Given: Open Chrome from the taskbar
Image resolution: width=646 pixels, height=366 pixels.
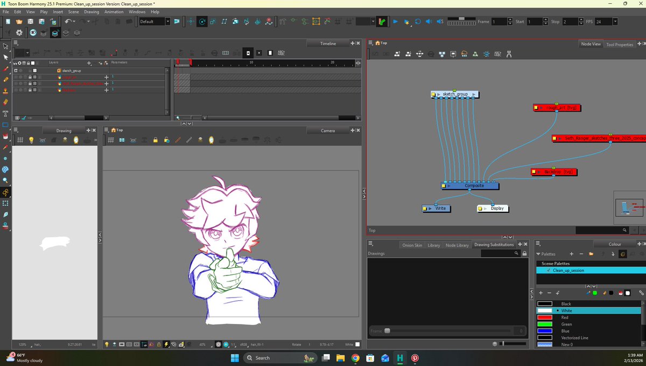Looking at the screenshot, I should 355,358.
